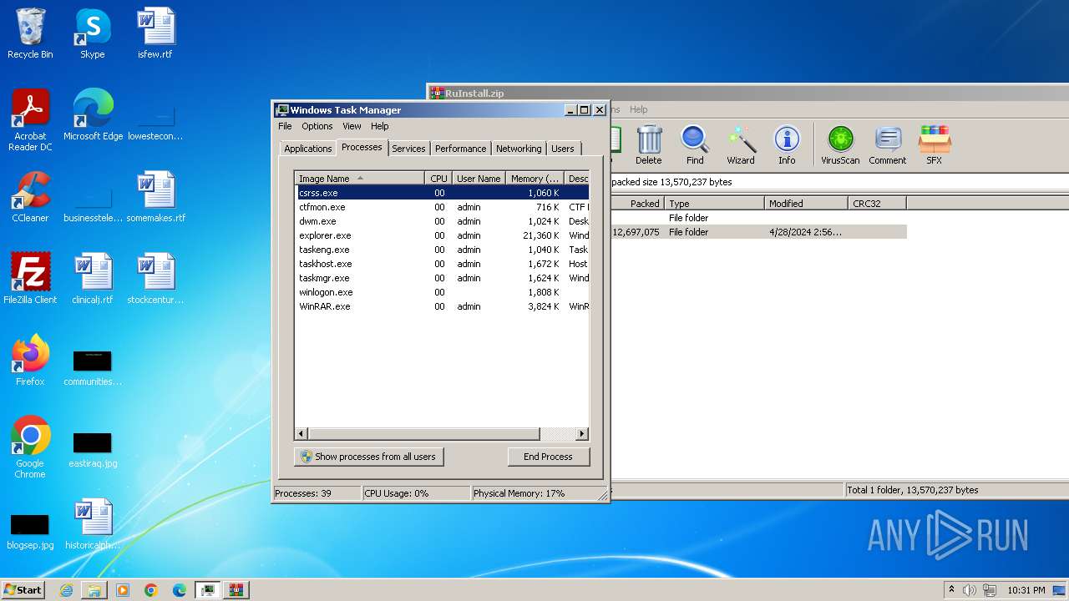Sort by Image Name column
Viewport: 1069px width, 601px height.
point(359,179)
